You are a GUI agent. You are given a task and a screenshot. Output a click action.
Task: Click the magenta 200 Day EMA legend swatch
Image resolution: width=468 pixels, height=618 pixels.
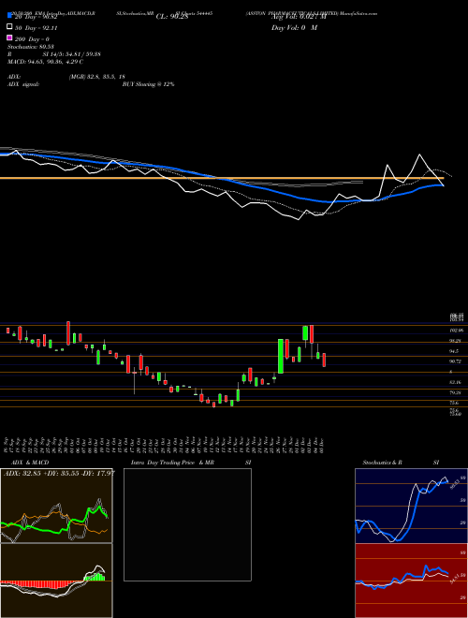[10, 37]
